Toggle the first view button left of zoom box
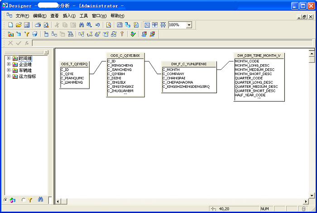The image size is (317, 213). click(147, 25)
